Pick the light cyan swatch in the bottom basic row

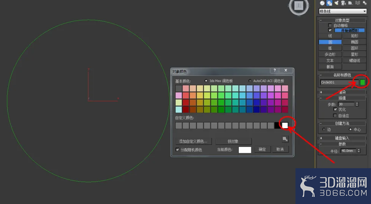click(179, 110)
